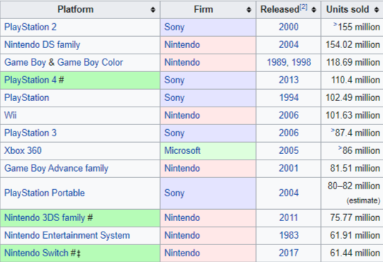Click the Microsoft firm link
The image size is (383, 262).
182,150
